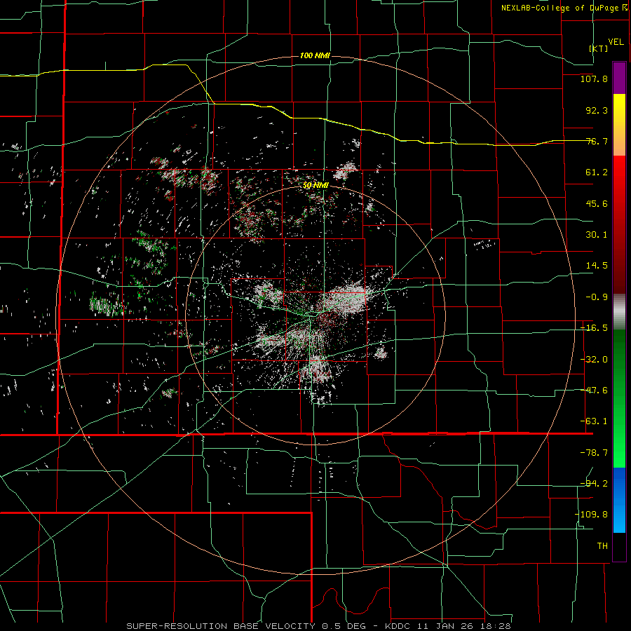Click the NEXLAB-College of DuPage credit text

point(560,8)
